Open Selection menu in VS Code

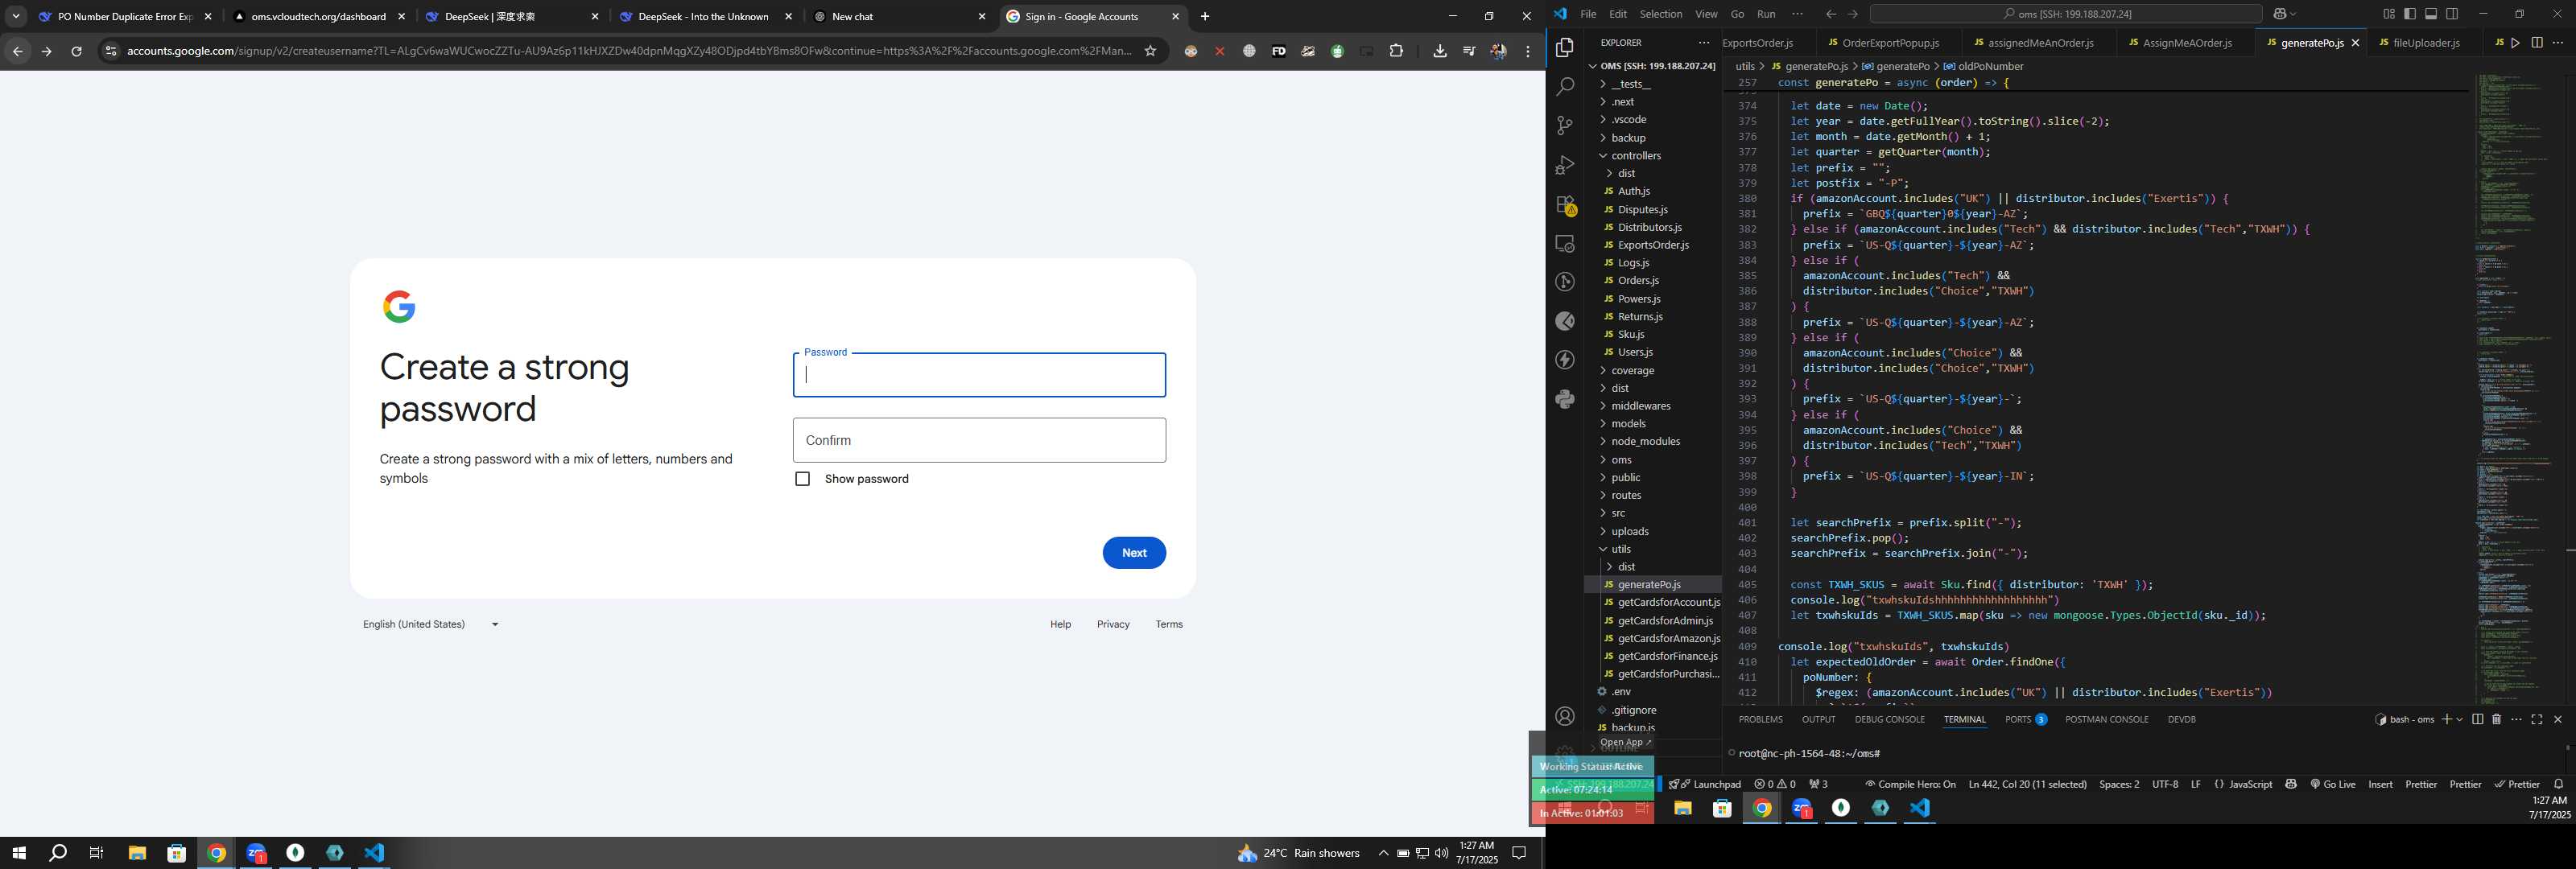pyautogui.click(x=1660, y=14)
